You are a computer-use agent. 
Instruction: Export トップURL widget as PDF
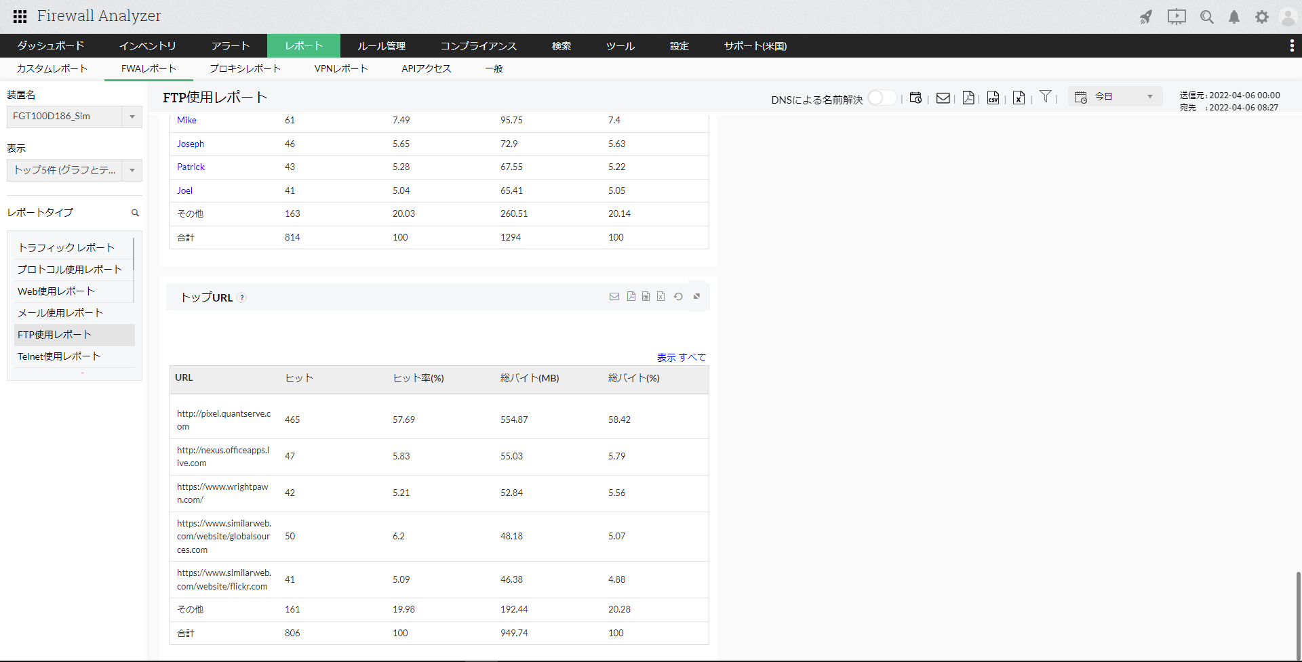point(631,297)
